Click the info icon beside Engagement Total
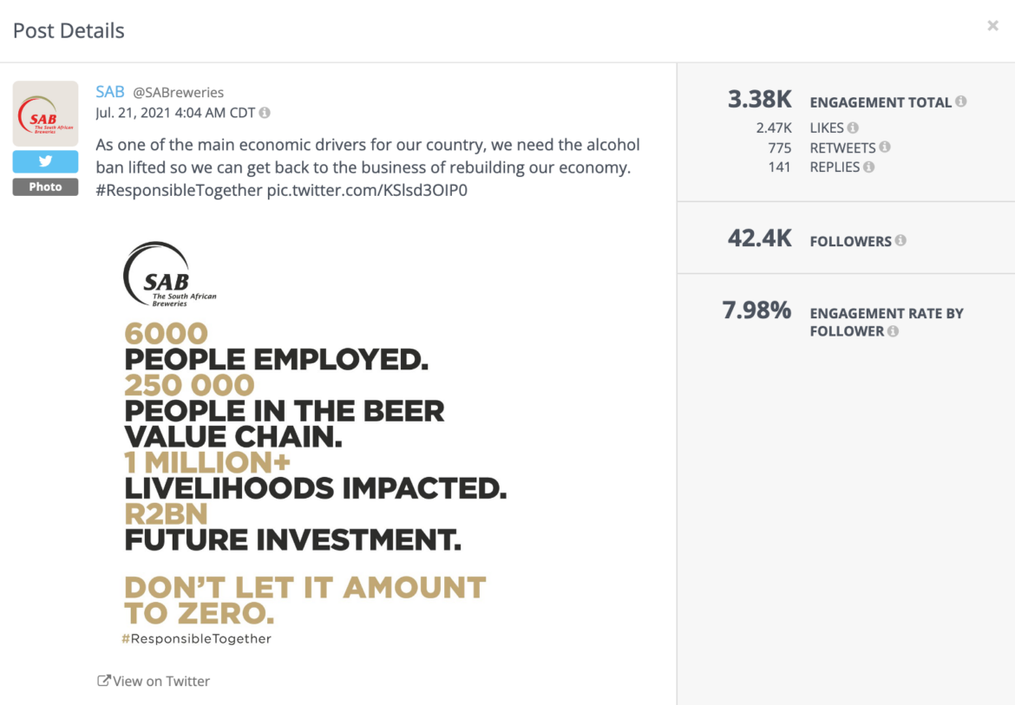1015x705 pixels. (961, 101)
